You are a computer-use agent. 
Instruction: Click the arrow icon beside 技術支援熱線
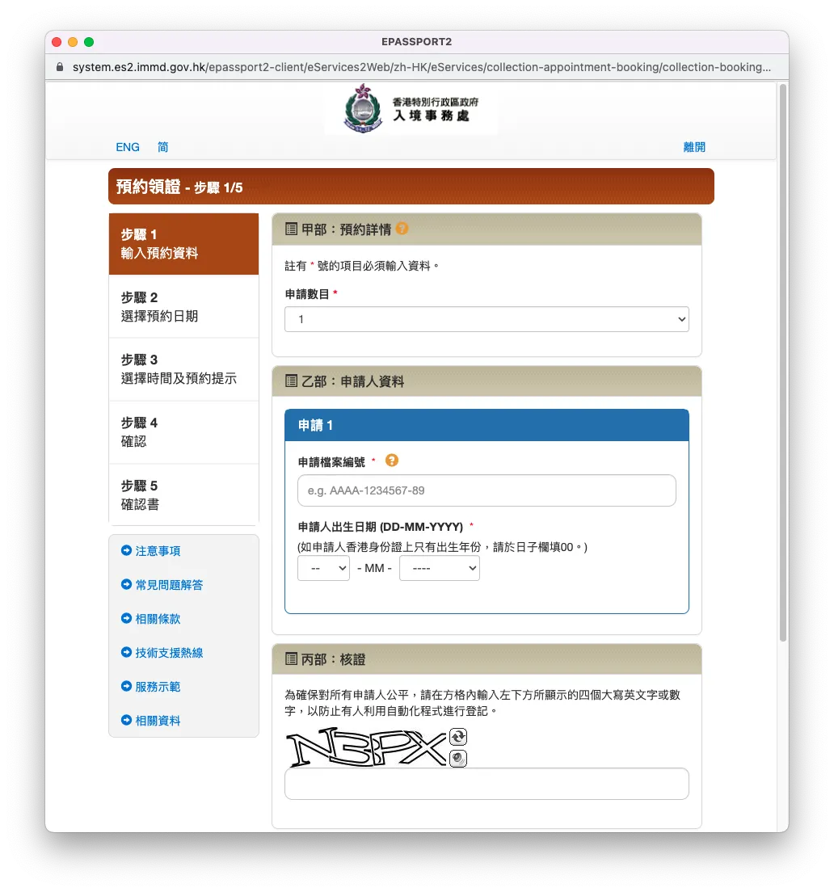coord(126,652)
